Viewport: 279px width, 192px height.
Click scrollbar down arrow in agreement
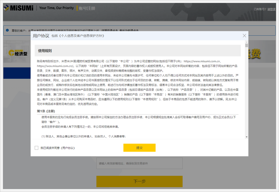[246, 137]
